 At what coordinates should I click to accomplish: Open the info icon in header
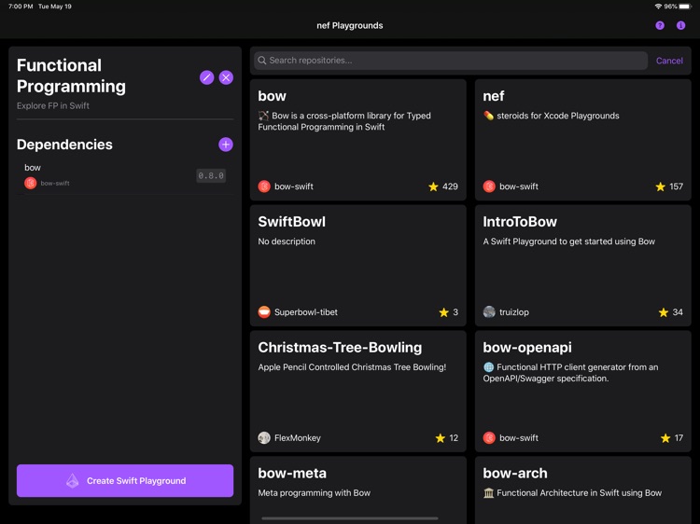pos(680,25)
